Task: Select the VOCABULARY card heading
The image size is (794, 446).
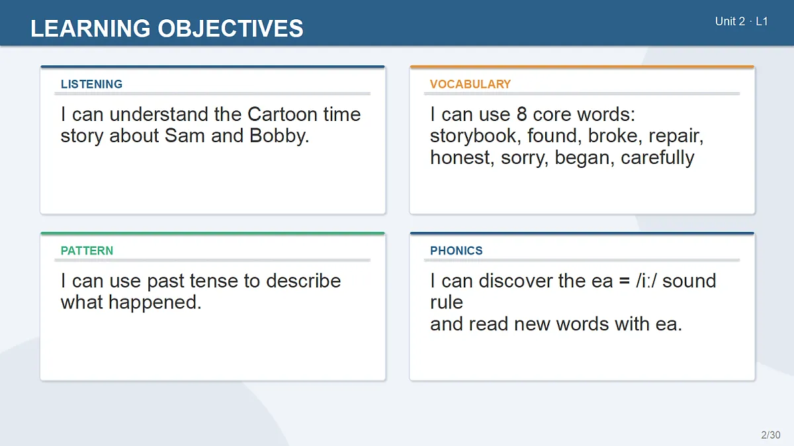Action: (470, 84)
